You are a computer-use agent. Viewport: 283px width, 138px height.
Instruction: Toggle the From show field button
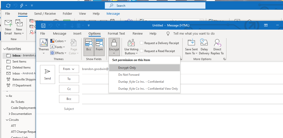tap(99, 47)
